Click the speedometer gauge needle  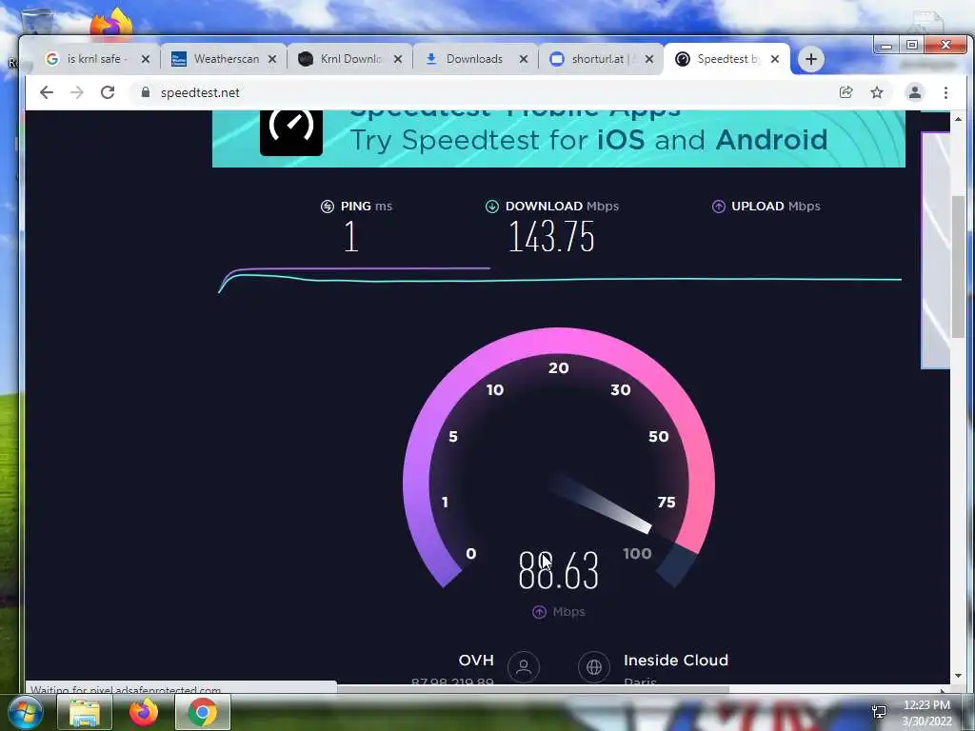[x=601, y=503]
